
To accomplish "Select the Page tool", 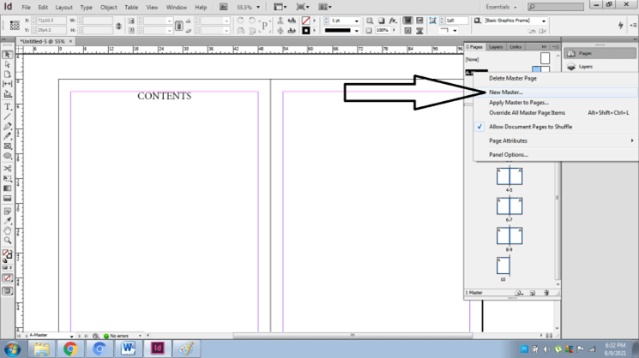I will coord(8,75).
